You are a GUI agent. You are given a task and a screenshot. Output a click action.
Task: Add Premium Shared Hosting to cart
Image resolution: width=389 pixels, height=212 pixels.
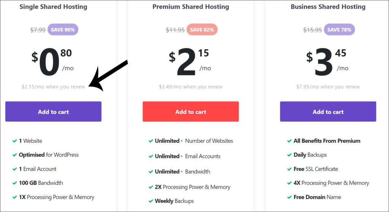(x=191, y=111)
